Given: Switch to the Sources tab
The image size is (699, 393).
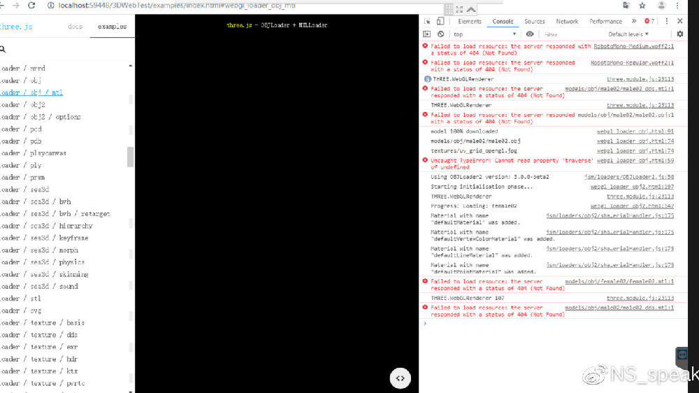Looking at the screenshot, I should pos(535,21).
